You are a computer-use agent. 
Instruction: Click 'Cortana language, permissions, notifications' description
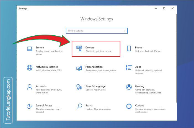[x=151, y=111]
